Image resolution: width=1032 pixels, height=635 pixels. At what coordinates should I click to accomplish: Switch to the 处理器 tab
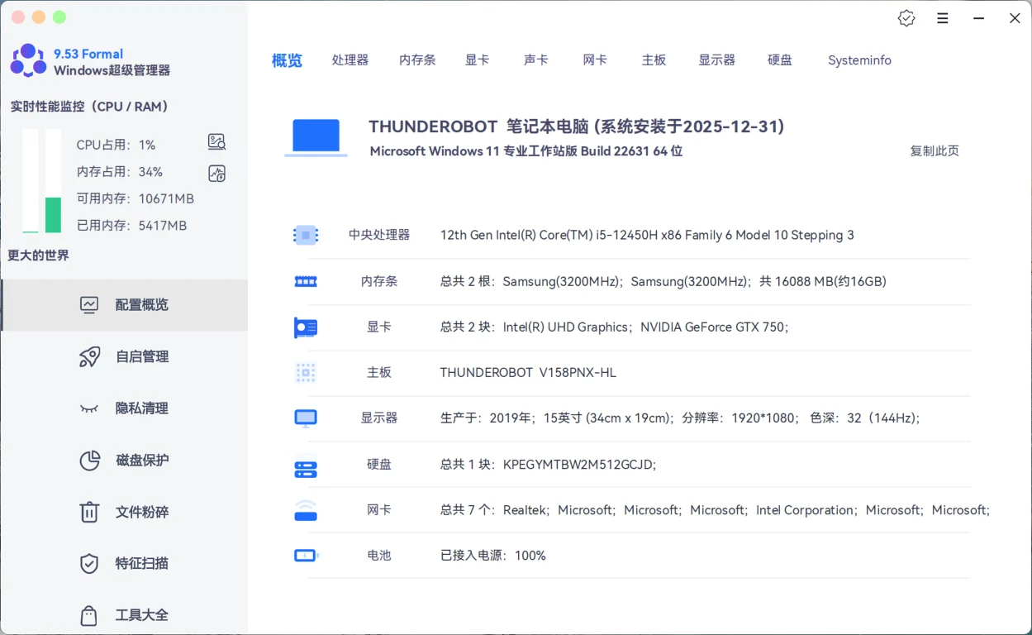click(x=350, y=60)
